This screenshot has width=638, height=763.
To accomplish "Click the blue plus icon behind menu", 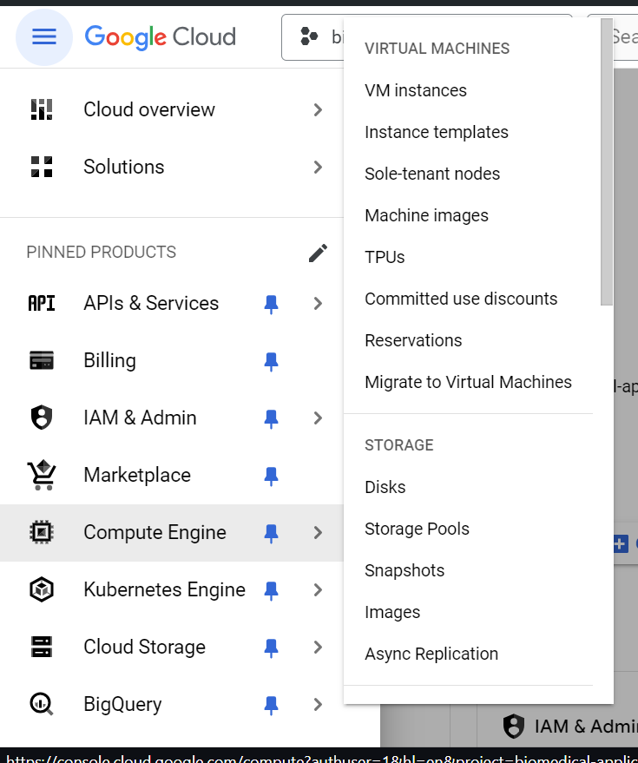I will (x=621, y=543).
